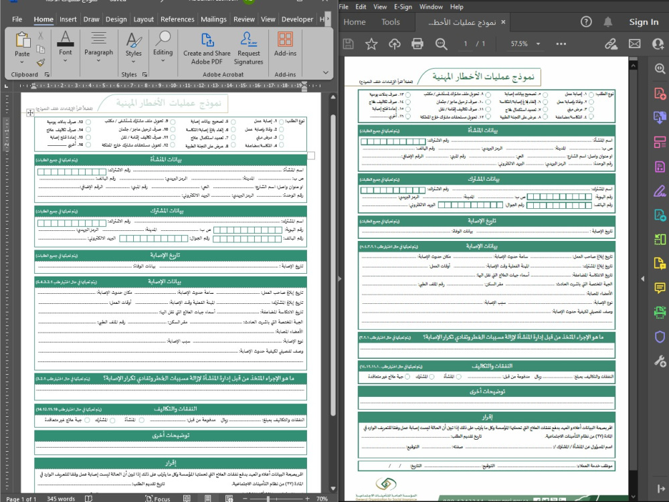Viewport: 669px width, 502px height.
Task: Click the Copy icon in Clipboard group
Action: pos(41,49)
